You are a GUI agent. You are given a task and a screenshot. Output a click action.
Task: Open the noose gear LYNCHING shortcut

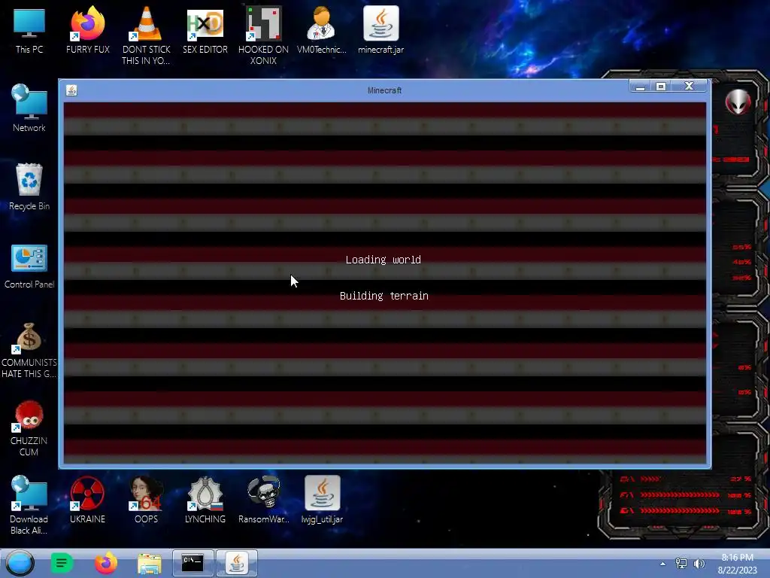click(x=205, y=500)
